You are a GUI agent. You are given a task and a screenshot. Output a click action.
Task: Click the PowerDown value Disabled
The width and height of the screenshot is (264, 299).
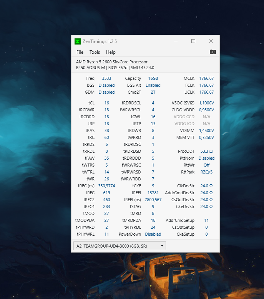153,234
